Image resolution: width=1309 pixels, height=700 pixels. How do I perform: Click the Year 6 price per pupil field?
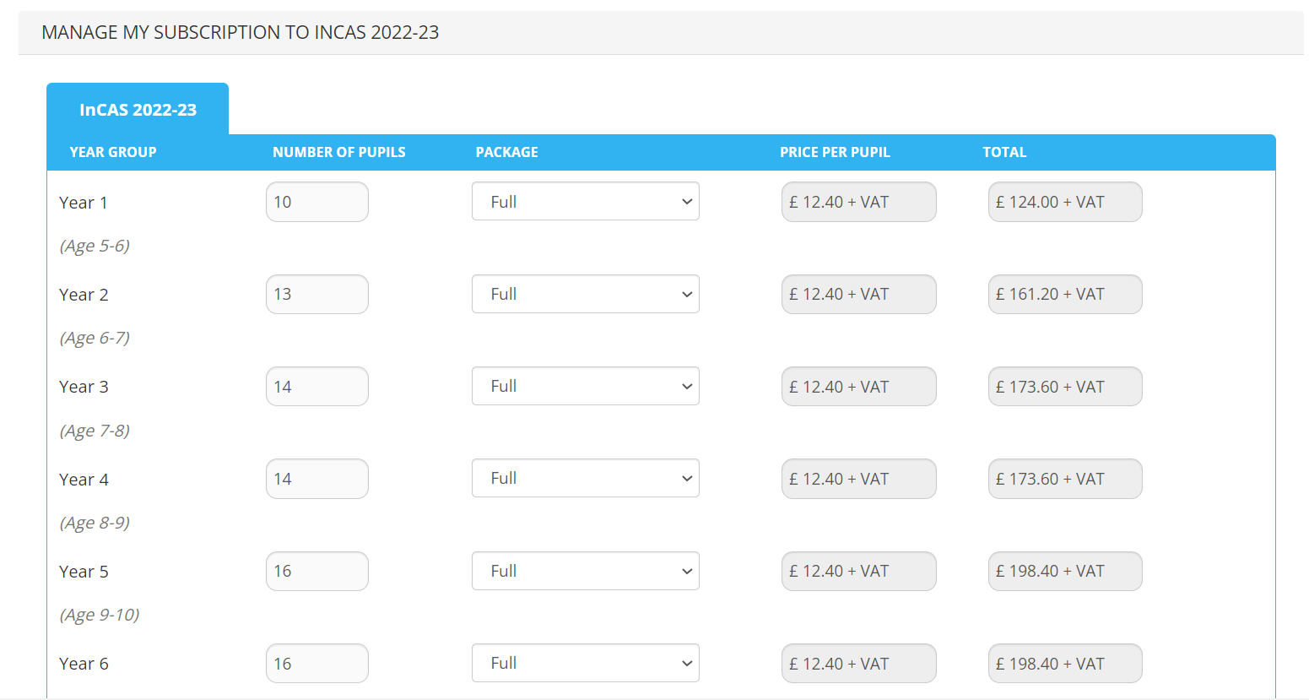[859, 663]
